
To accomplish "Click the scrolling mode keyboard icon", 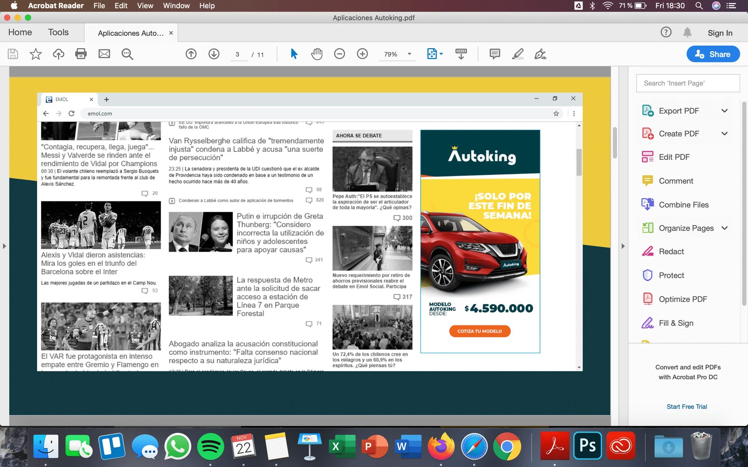I will click(x=461, y=54).
